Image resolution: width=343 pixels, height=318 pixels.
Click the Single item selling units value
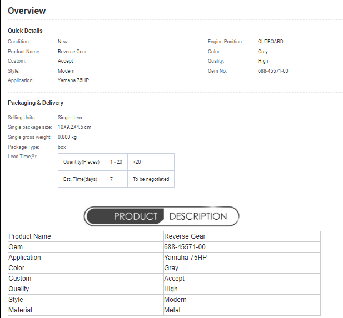point(70,118)
